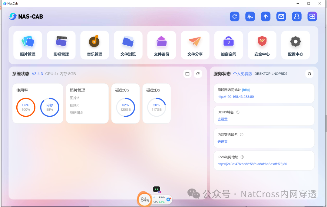This screenshot has height=207, width=327.
Task: Open the 音乐管理 (Music Management) app
Action: pos(94,45)
